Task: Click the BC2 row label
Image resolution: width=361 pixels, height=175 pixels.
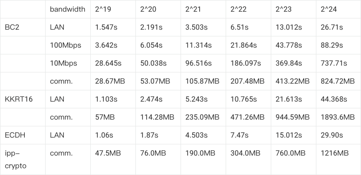Action: coord(12,27)
